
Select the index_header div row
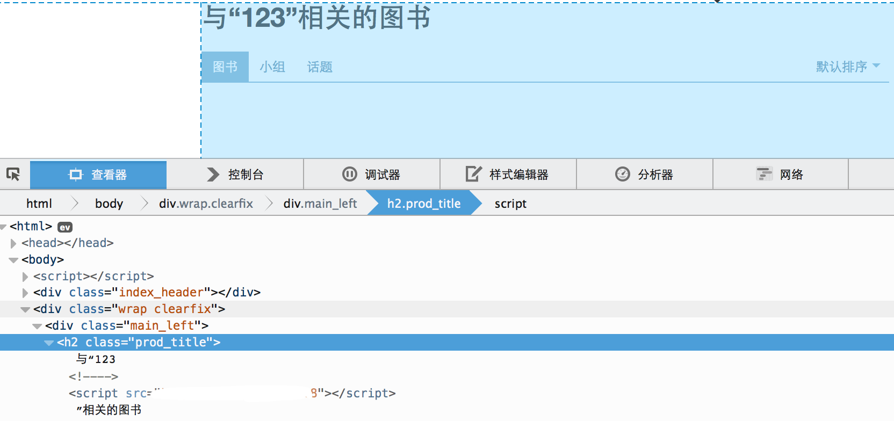(447, 293)
